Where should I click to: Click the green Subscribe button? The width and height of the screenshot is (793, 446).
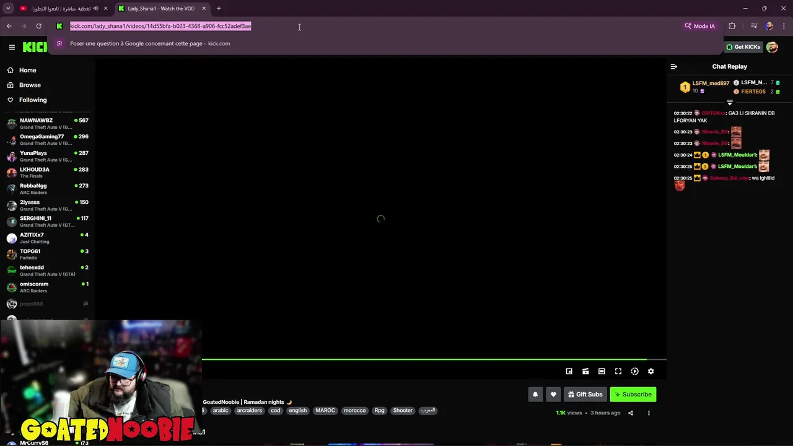[x=633, y=395]
